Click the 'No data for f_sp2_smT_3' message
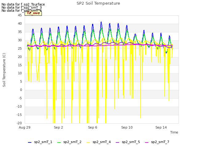 click(22, 7)
